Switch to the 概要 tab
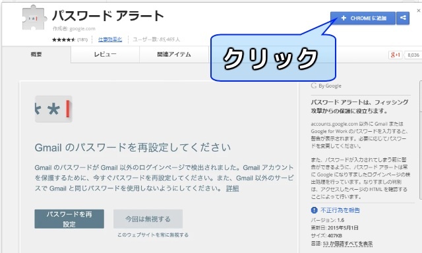This screenshot has height=253, width=422. tap(36, 54)
